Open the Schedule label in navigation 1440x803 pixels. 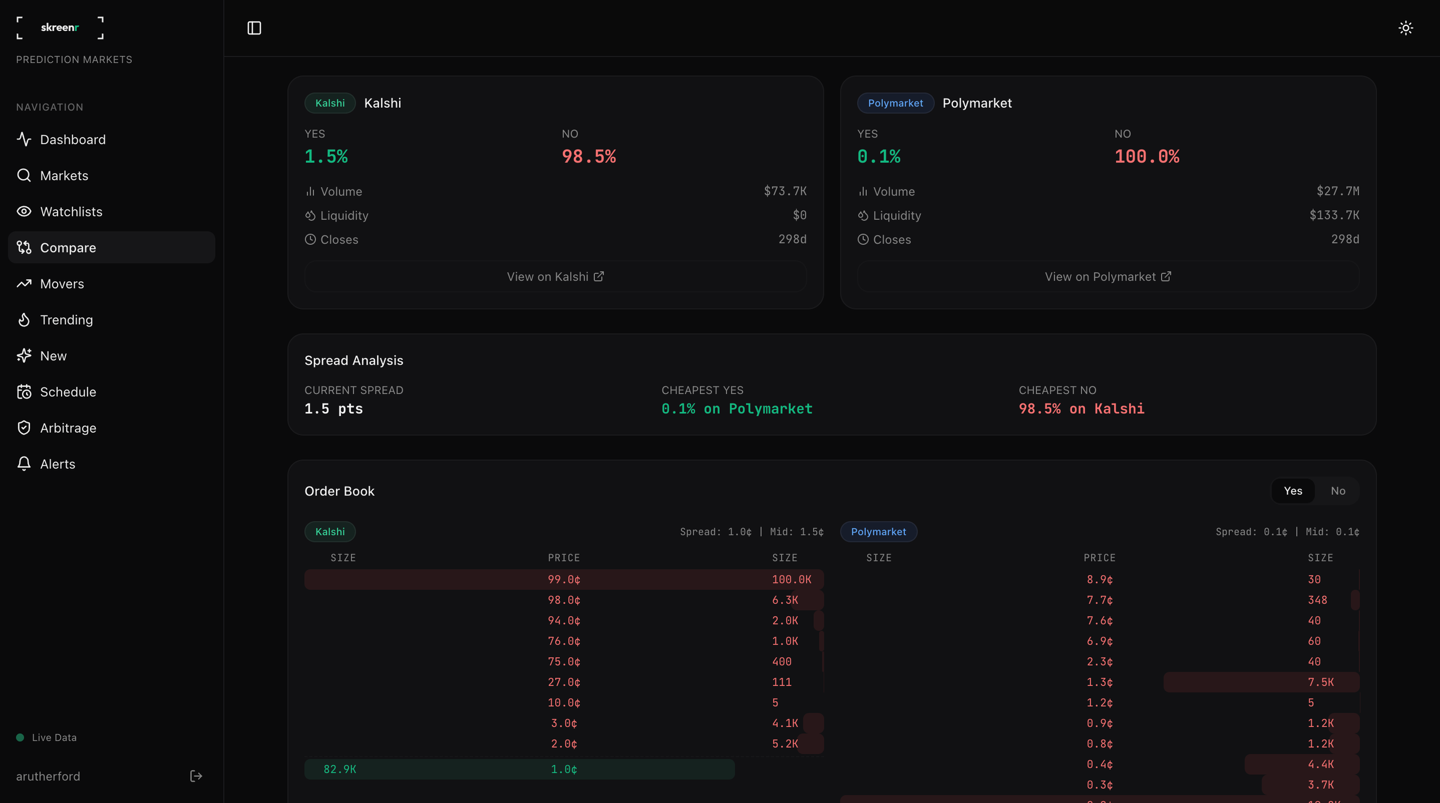point(68,392)
